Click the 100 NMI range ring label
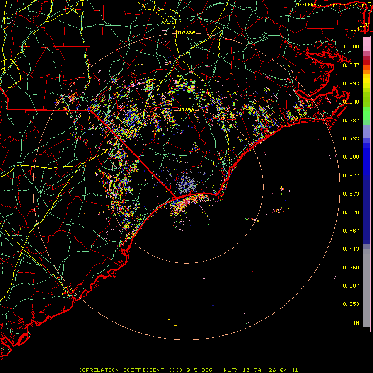The width and height of the screenshot is (373, 373). click(x=186, y=33)
